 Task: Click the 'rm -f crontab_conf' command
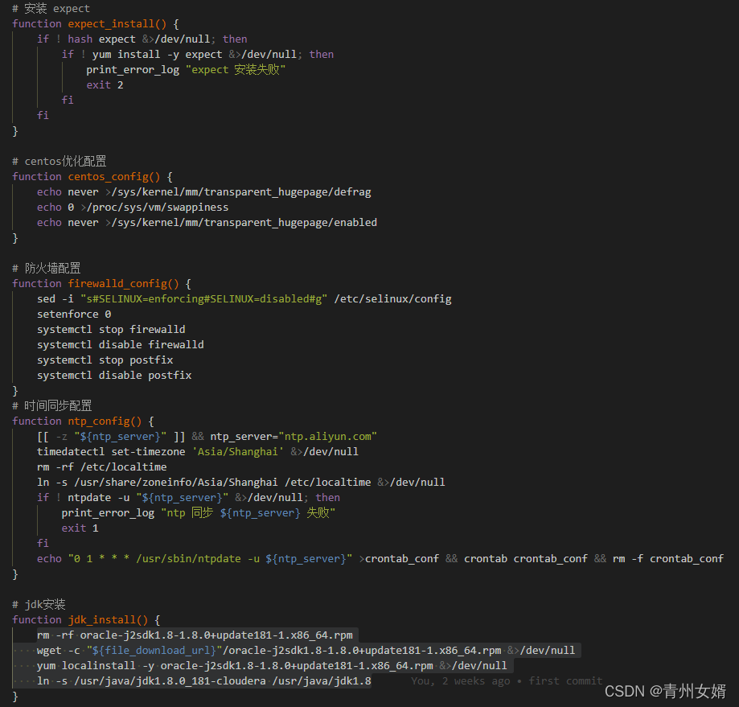click(x=668, y=558)
